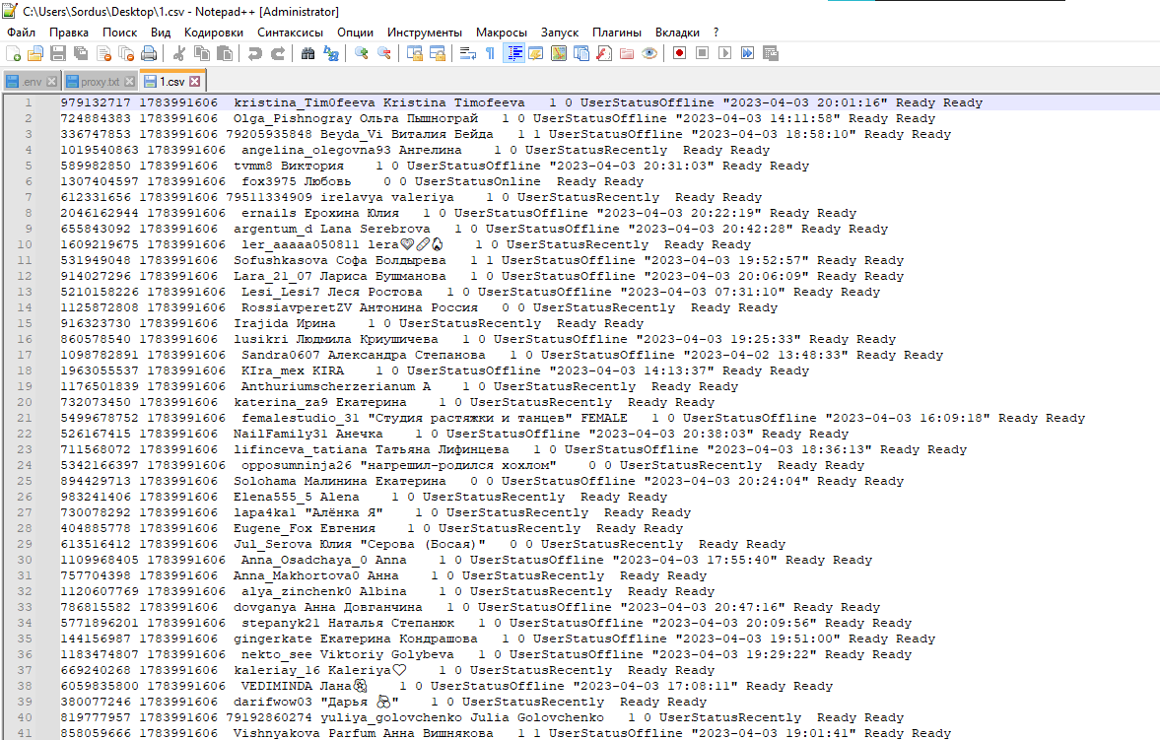Click the Cut scissors icon
Viewport: 1160px width, 740px height.
coord(179,53)
